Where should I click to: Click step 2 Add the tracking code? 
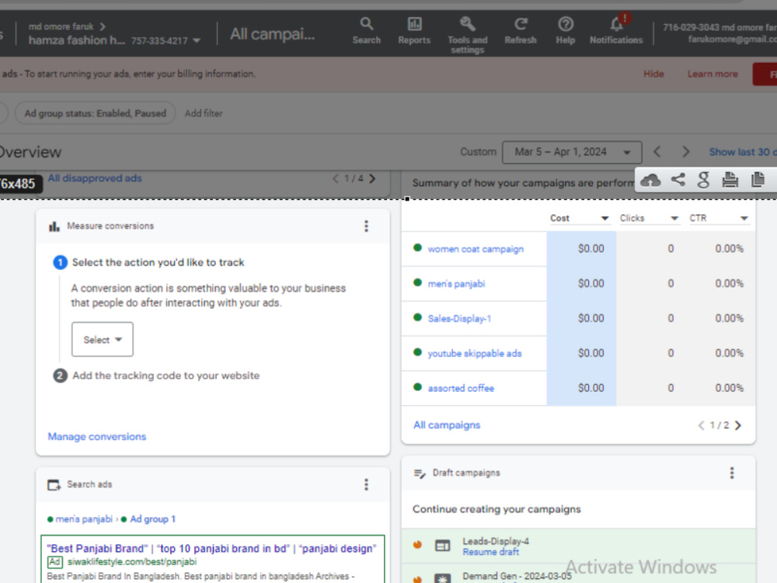click(166, 375)
